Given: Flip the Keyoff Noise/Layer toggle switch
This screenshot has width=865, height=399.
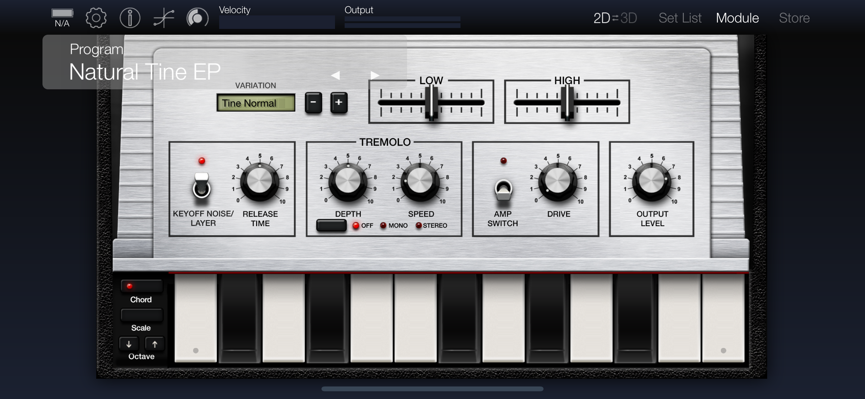Looking at the screenshot, I should [201, 186].
